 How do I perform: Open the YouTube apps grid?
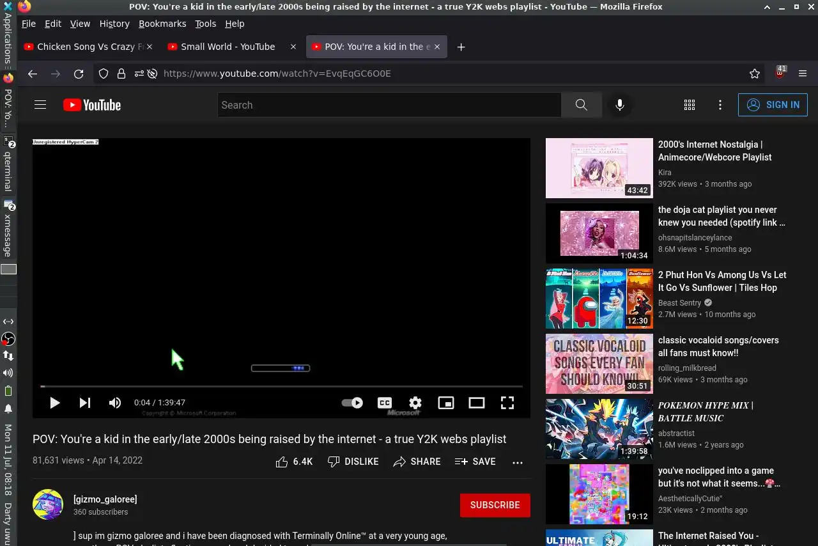(x=690, y=105)
